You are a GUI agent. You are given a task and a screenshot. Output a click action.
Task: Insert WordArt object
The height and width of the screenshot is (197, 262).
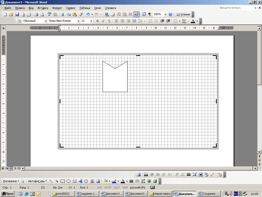click(80, 181)
